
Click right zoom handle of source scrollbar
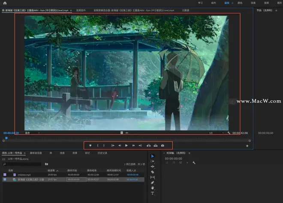(x=250, y=141)
